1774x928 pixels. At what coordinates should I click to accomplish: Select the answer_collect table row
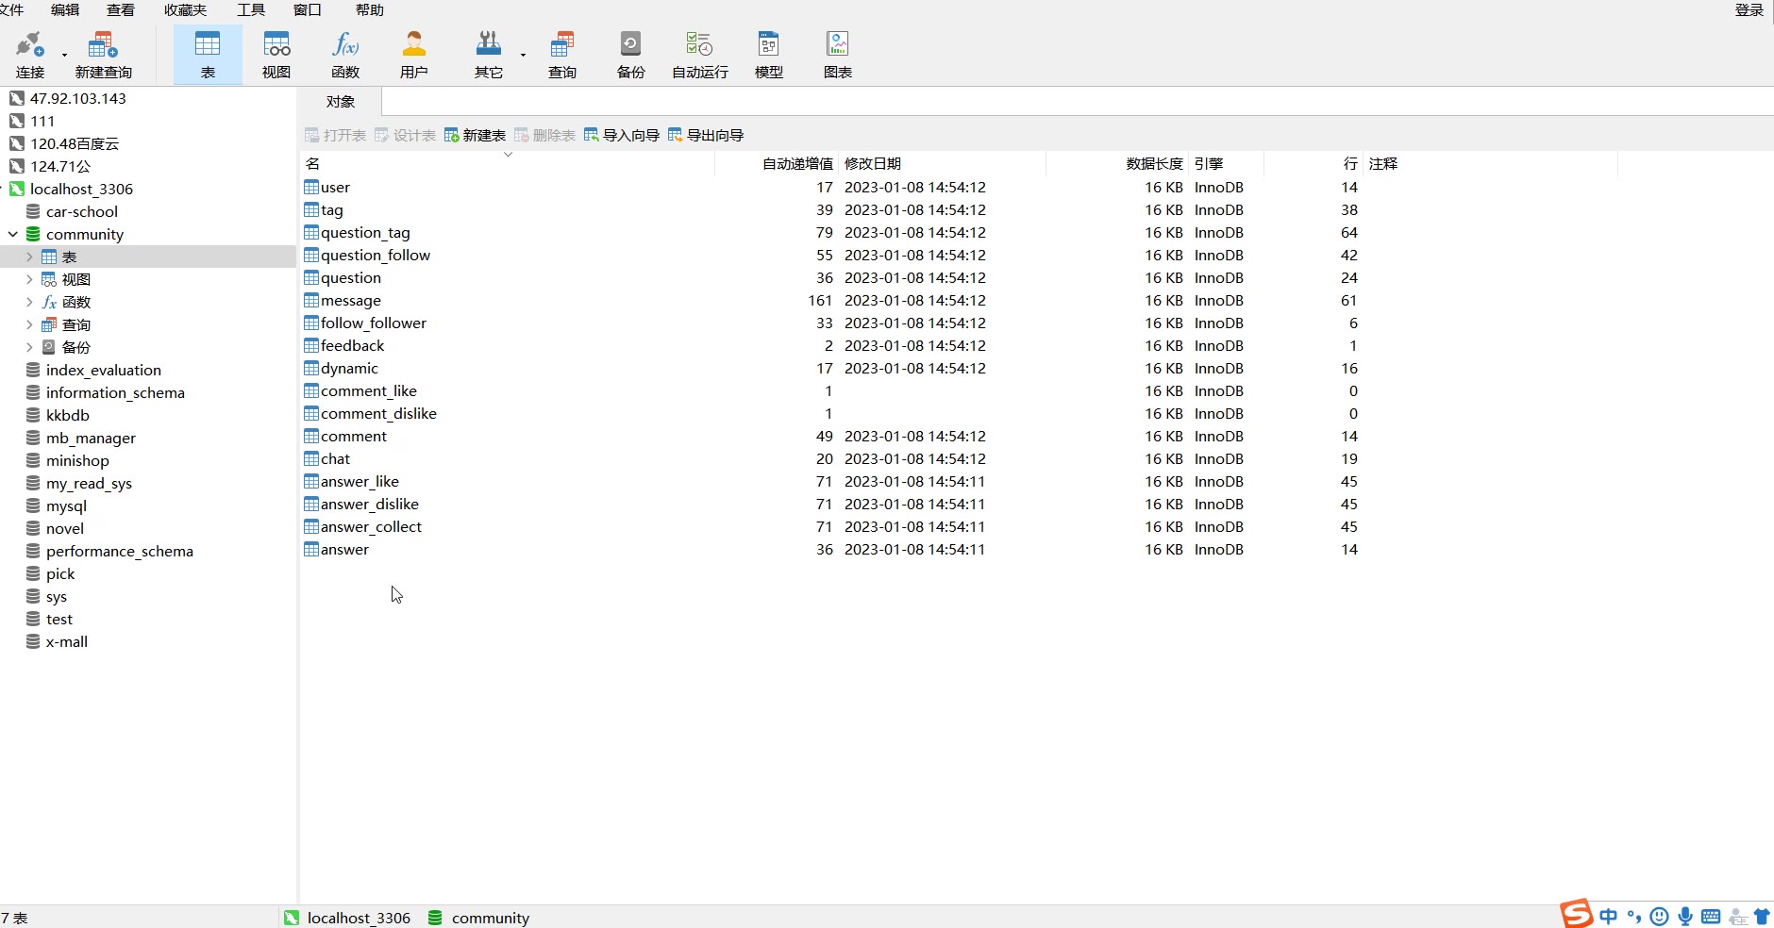click(959, 526)
